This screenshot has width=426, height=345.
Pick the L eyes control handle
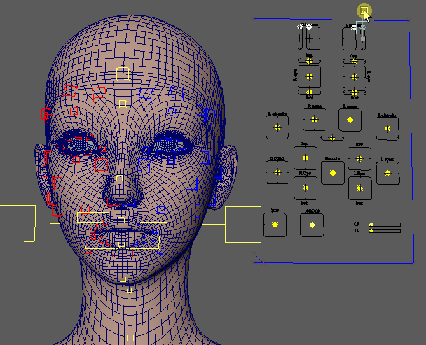click(x=350, y=119)
